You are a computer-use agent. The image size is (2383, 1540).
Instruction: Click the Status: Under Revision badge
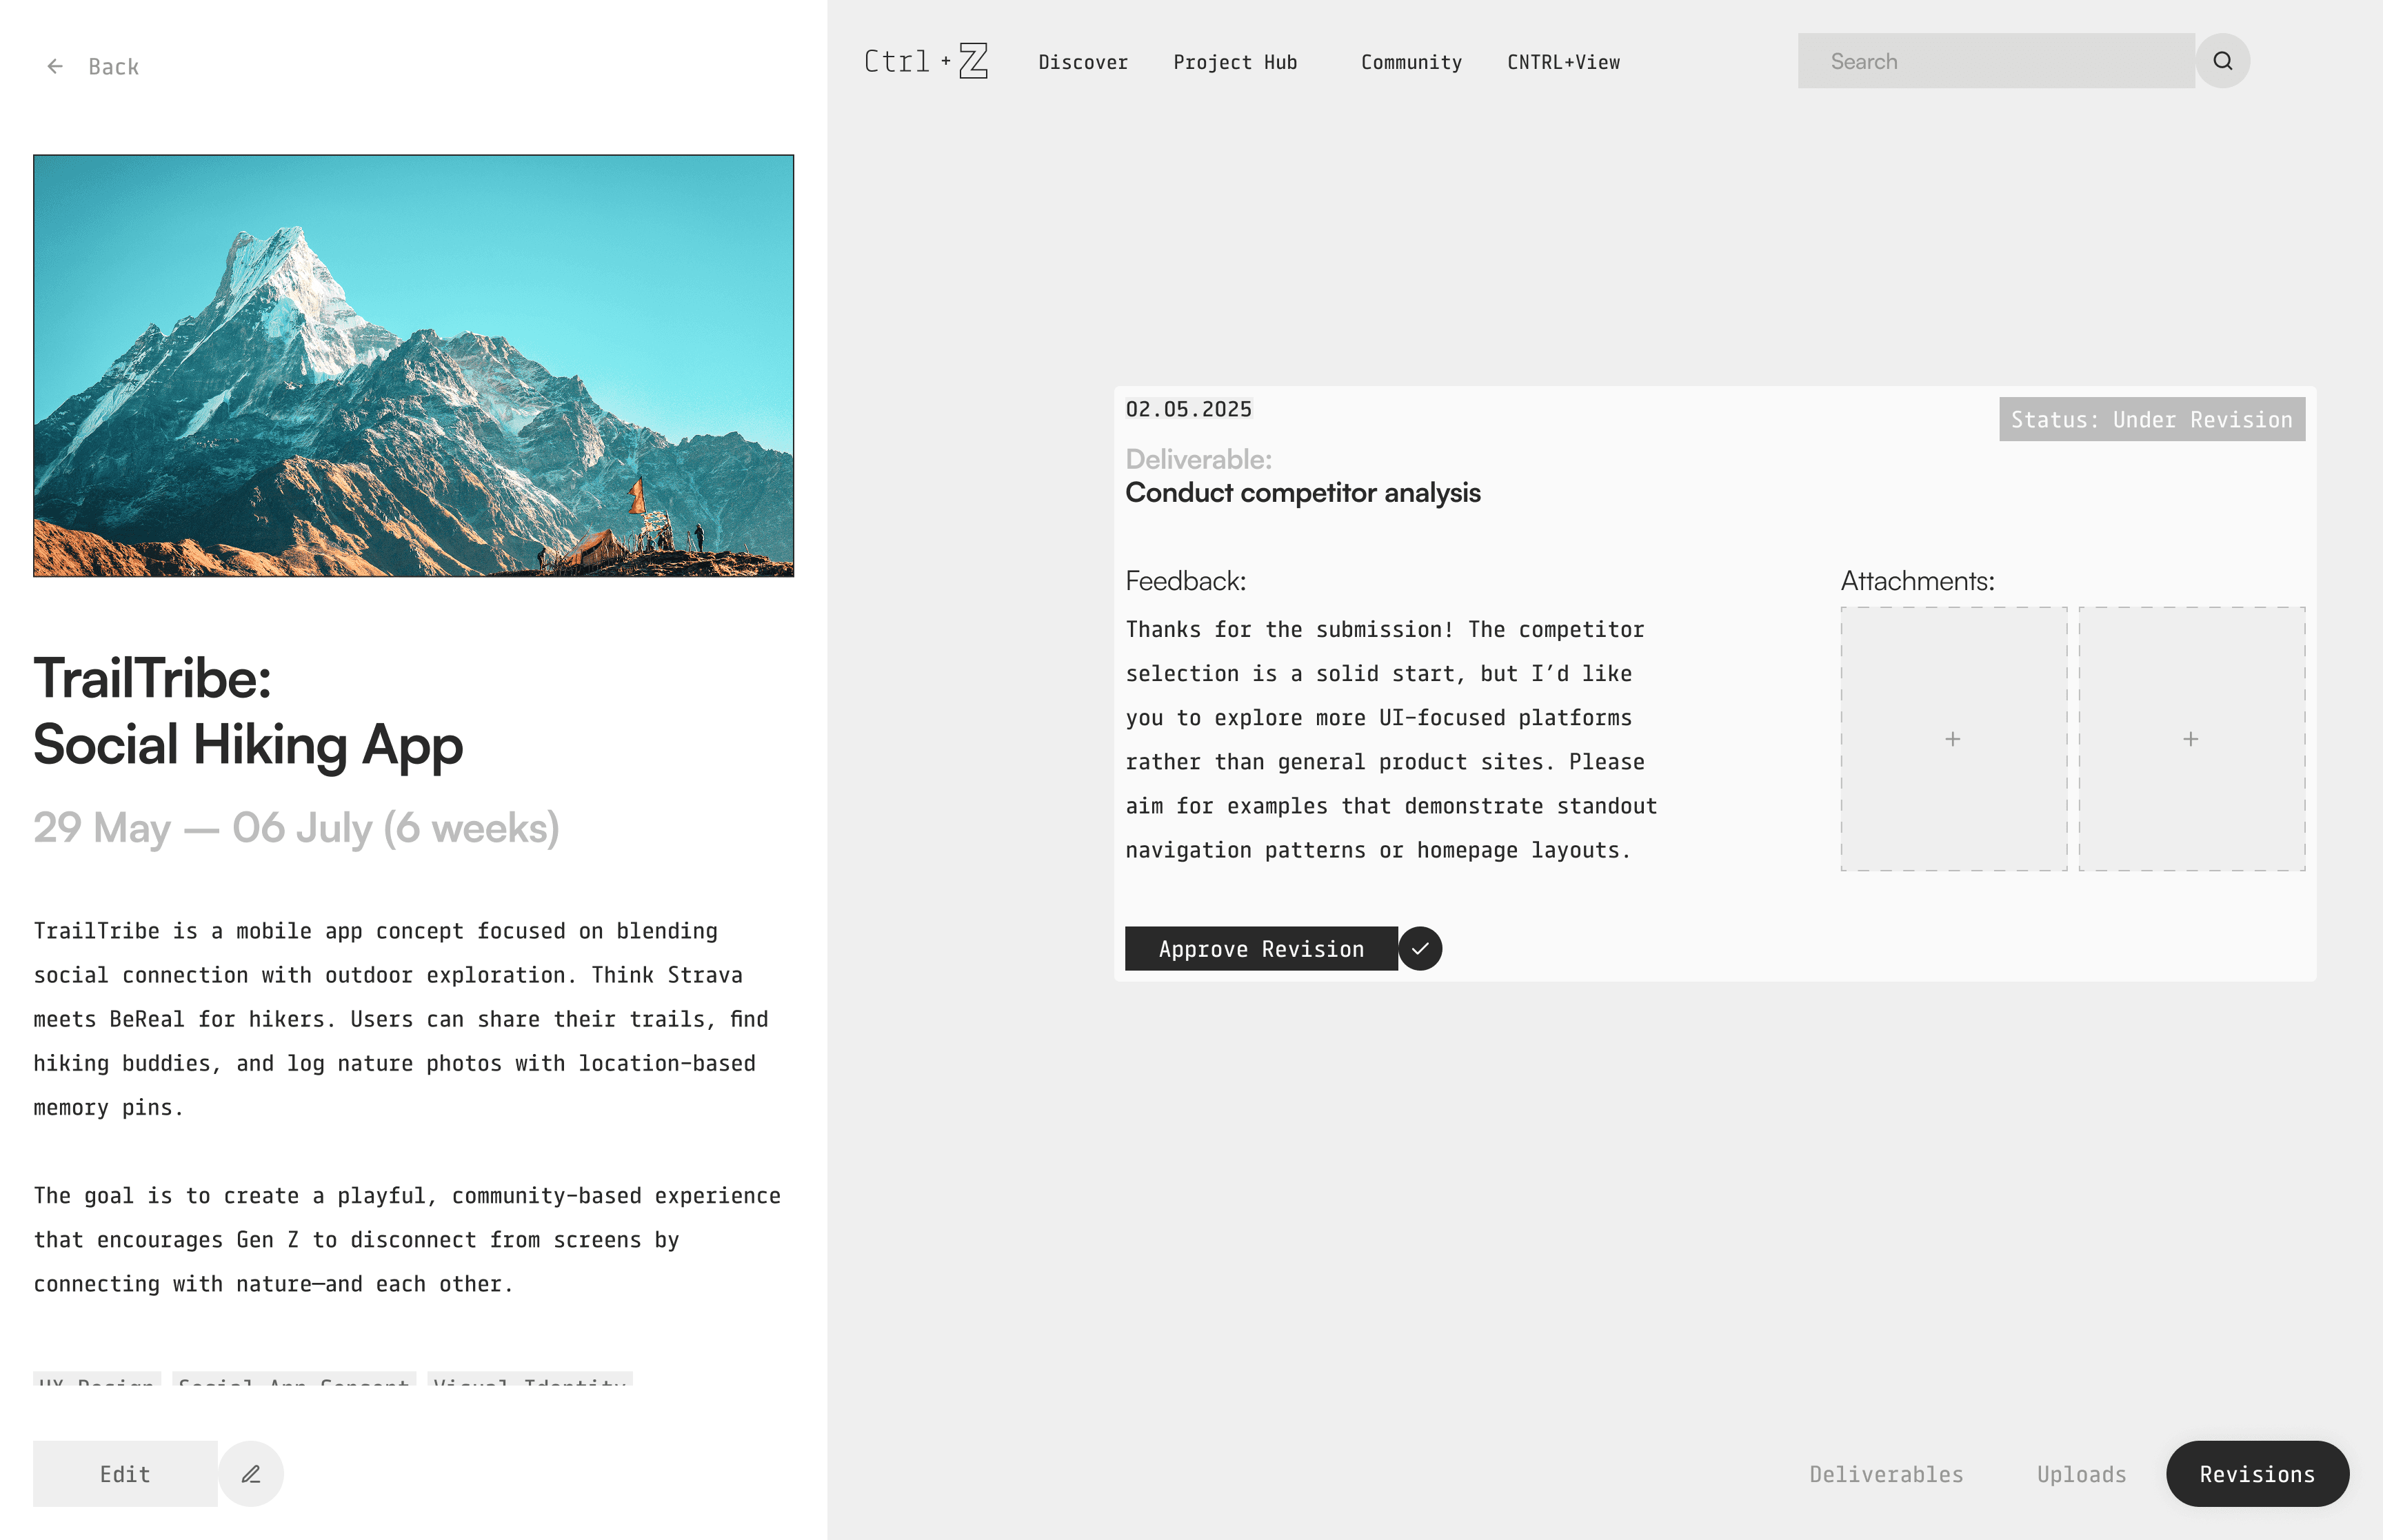[x=2151, y=420]
